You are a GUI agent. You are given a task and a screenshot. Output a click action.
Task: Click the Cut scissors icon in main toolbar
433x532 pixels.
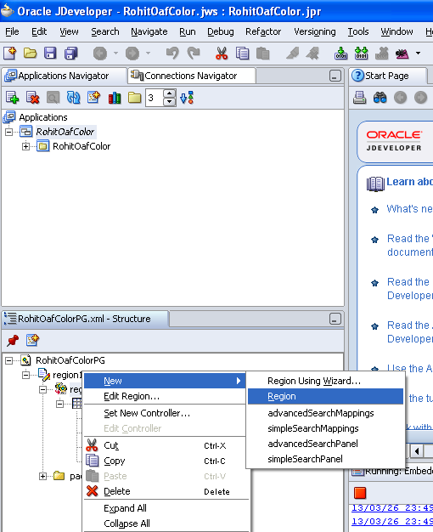pos(222,54)
